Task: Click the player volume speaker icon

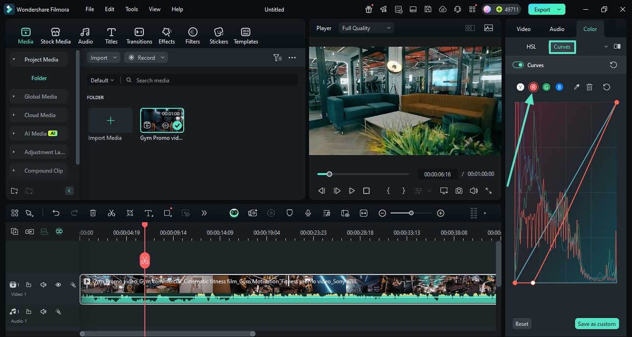Action: point(474,191)
